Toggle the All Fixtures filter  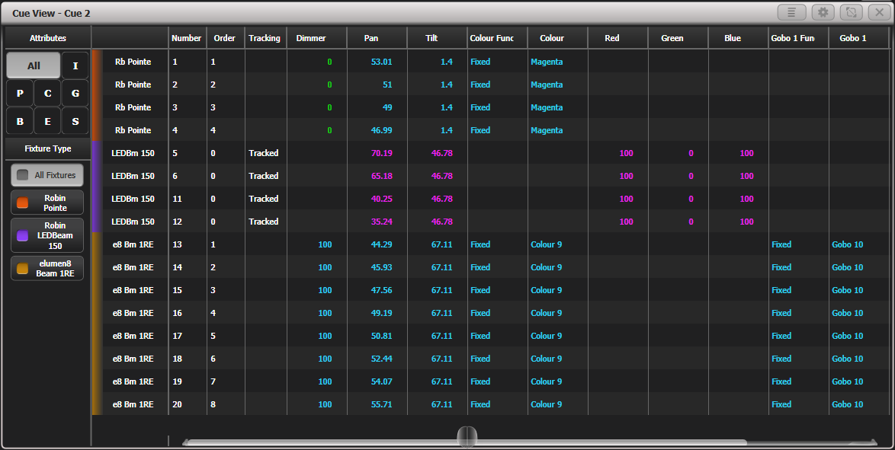coord(47,175)
